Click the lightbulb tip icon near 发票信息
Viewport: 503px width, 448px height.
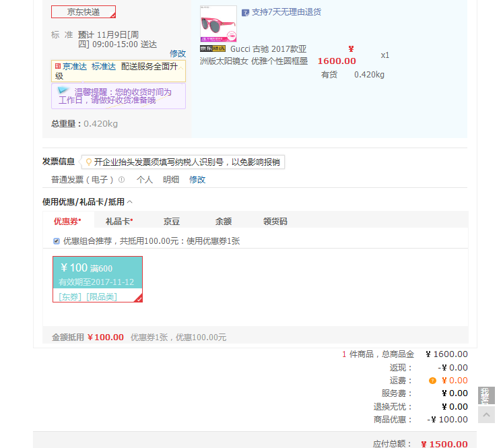pos(88,162)
